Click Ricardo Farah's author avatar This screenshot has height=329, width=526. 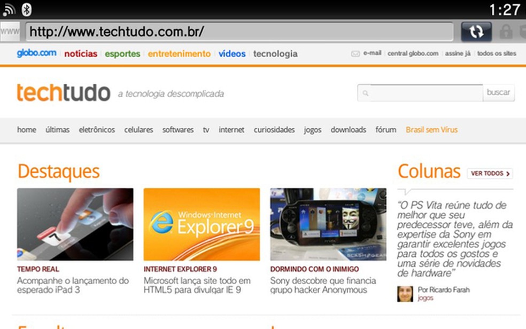[405, 294]
